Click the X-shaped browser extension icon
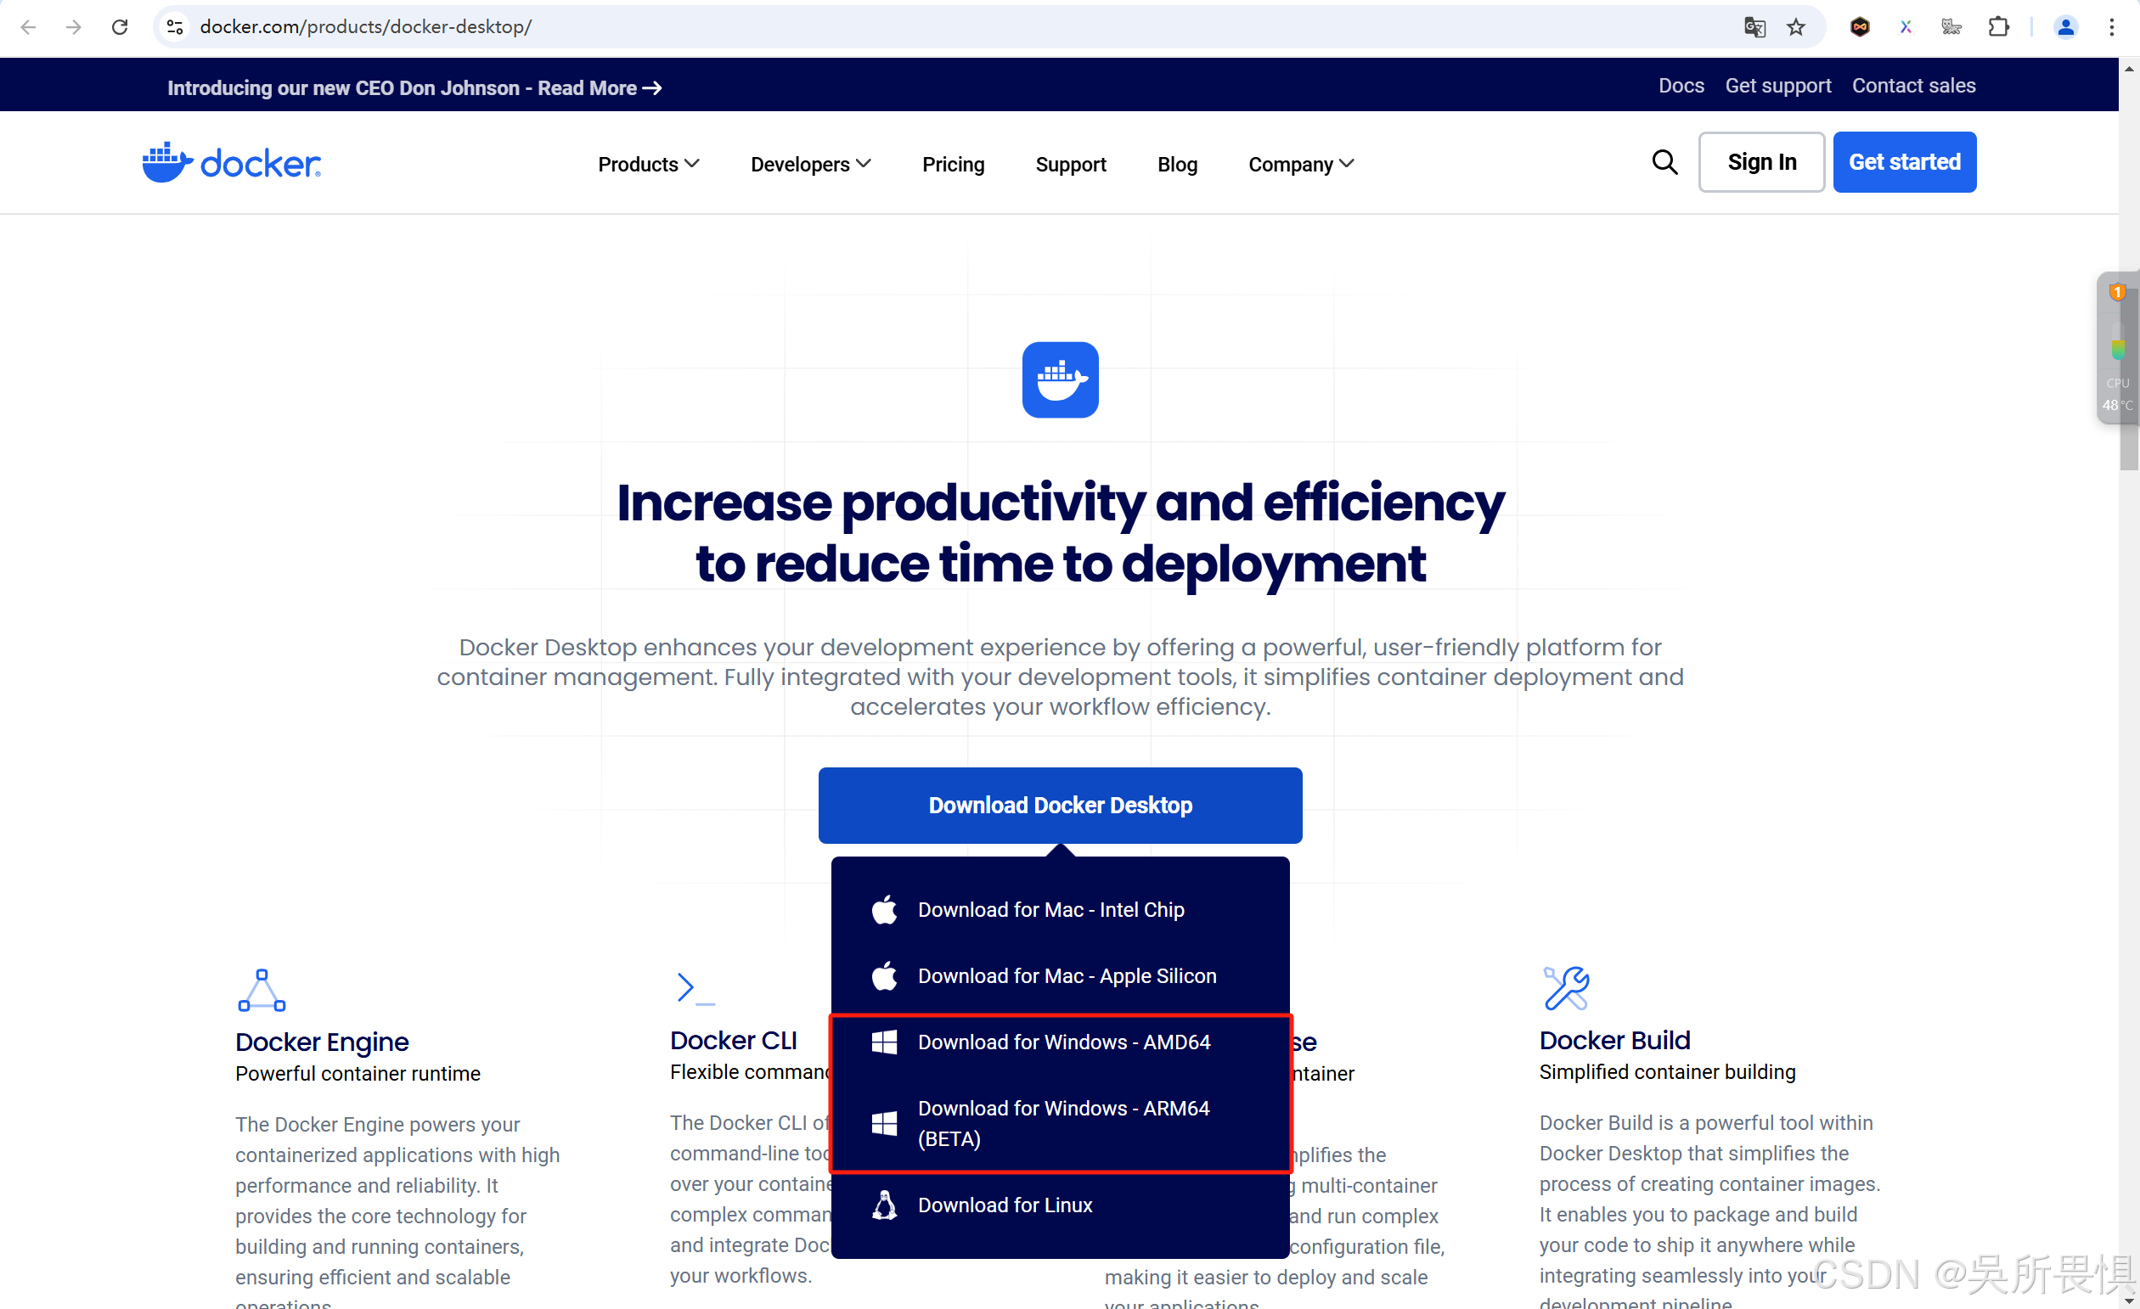The image size is (2140, 1309). [1906, 27]
